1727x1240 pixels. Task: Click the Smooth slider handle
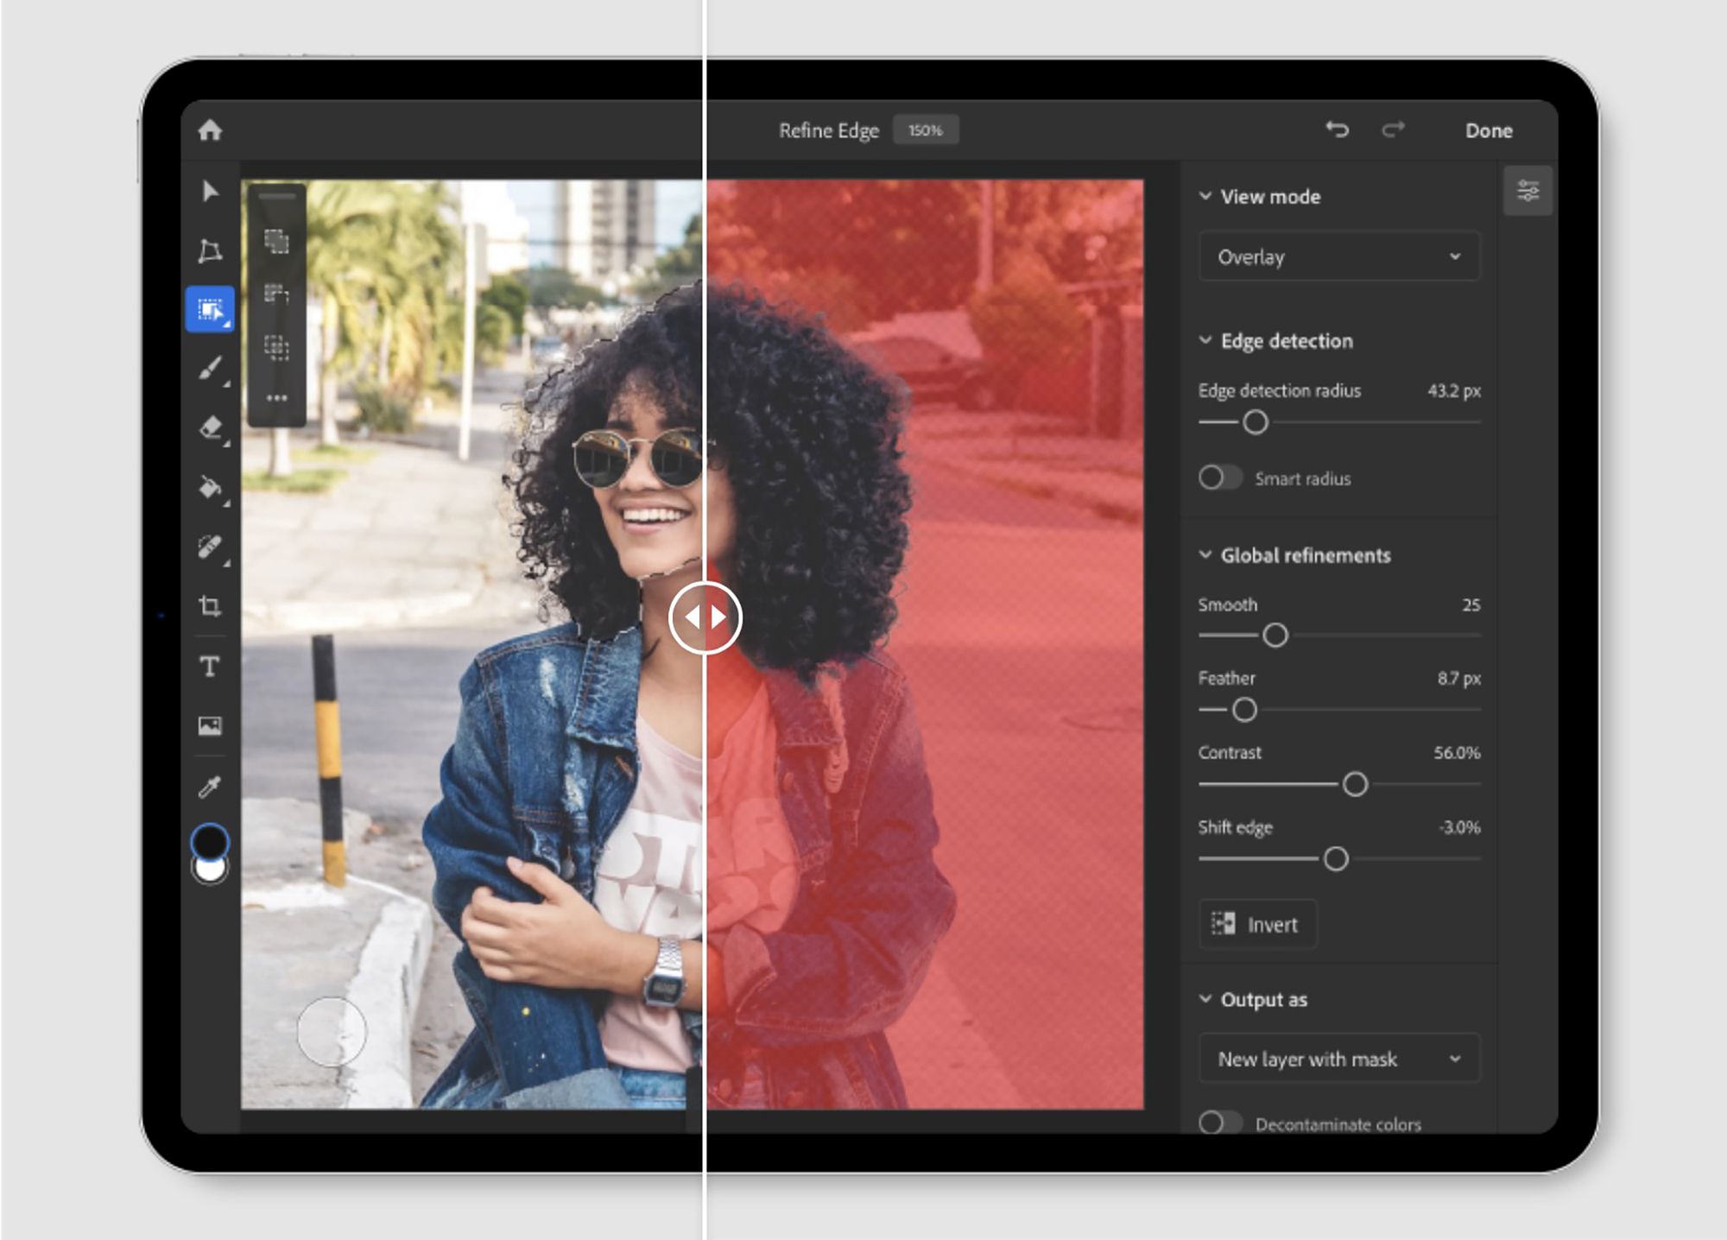[1275, 636]
